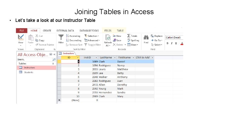Click the Remove Sort icon
Image resolution: width=247 pixels, height=139 pixels.
(67, 45)
